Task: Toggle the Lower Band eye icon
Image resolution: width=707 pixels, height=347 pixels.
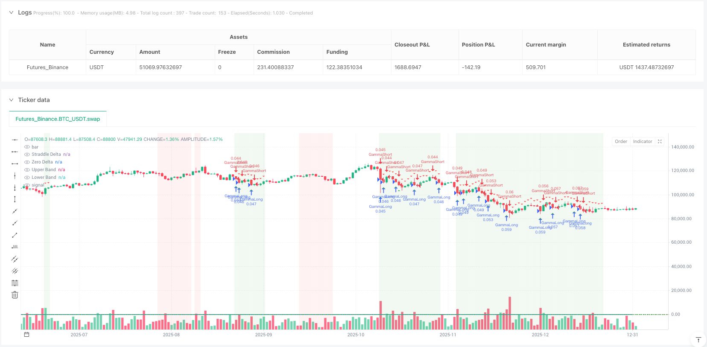Action: tap(27, 178)
